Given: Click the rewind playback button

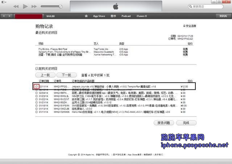Looking at the screenshot, I should (16, 7).
